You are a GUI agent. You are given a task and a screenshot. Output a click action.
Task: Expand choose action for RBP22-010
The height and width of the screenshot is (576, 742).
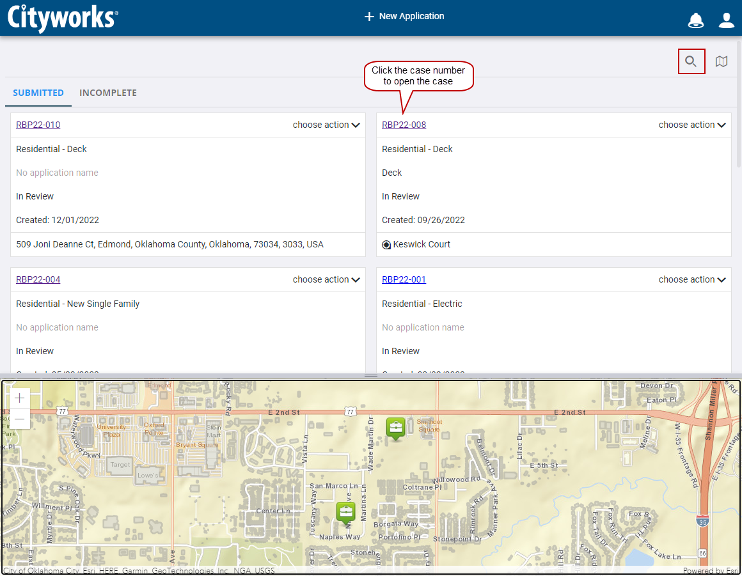pyautogui.click(x=326, y=125)
